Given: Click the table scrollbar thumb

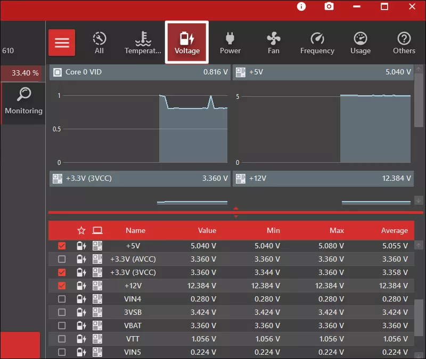Looking at the screenshot, I should 419,318.
